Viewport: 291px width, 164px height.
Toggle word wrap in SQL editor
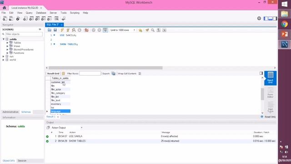(164, 30)
